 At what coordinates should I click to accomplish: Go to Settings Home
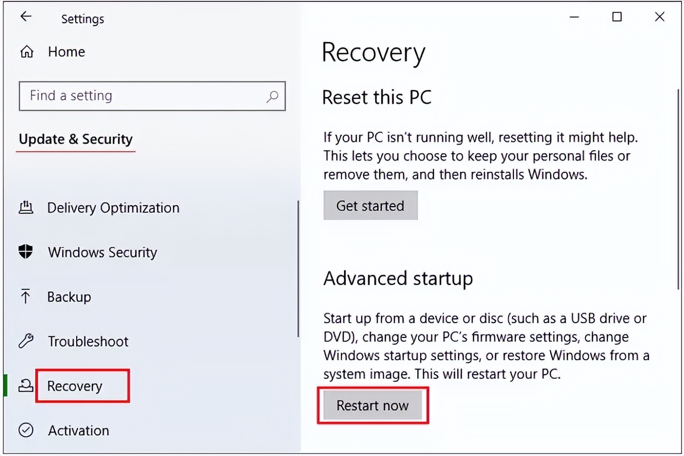point(66,52)
